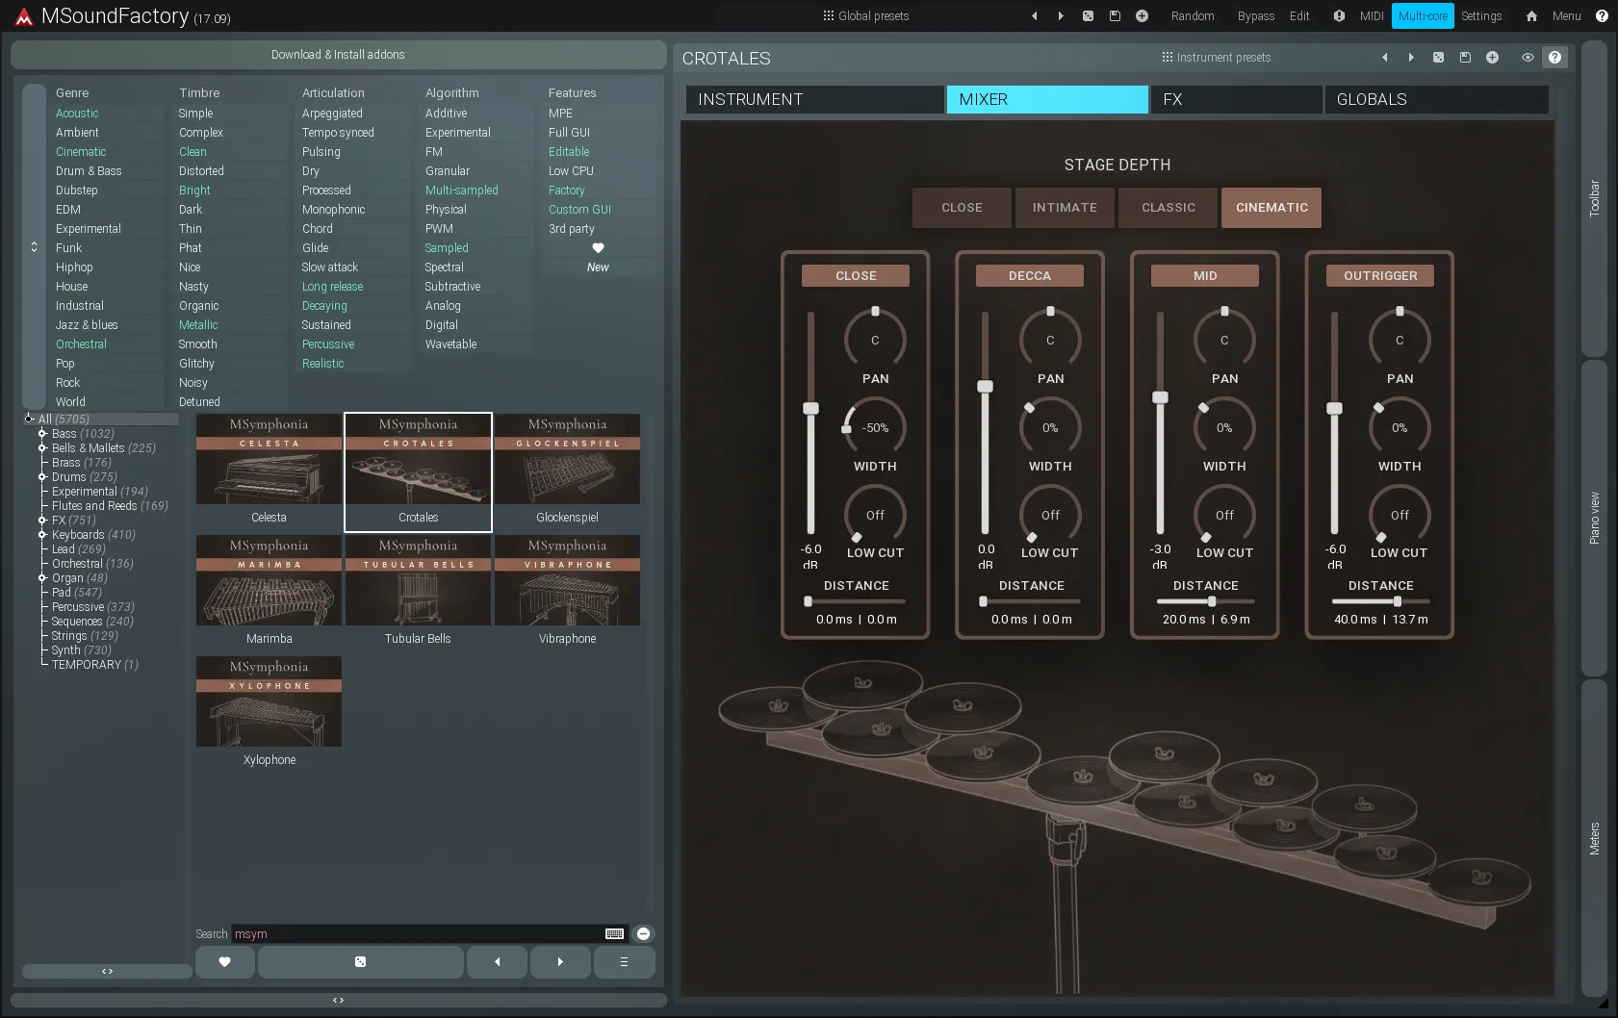Screen dimensions: 1618x1018
Task: Click Download & Install addons button
Action: [338, 55]
